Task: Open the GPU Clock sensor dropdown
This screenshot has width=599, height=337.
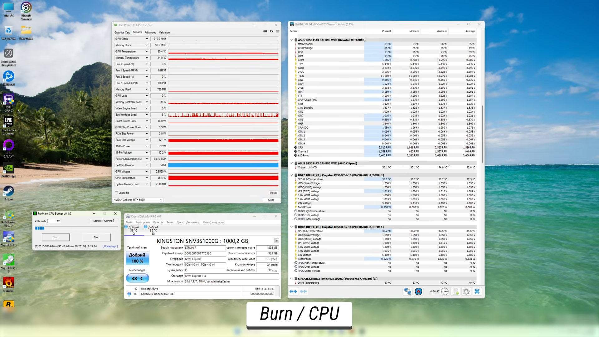Action: pyautogui.click(x=147, y=39)
